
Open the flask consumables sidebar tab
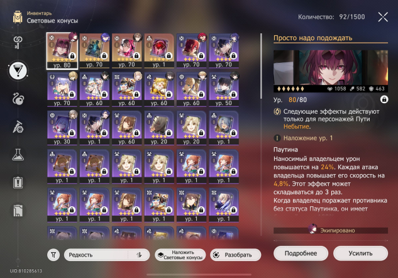pyautogui.click(x=18, y=154)
